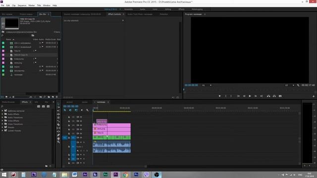The width and height of the screenshot is (317, 178).
Task: Click the pink label swatch of Title 03
Action: pyautogui.click(x=3, y=51)
